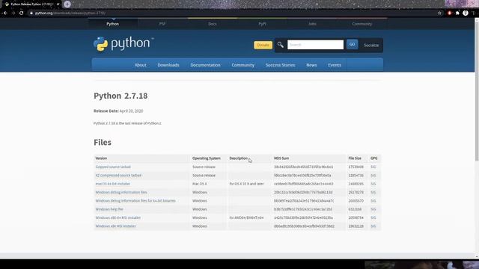Select the Docs top-bar tab

pyautogui.click(x=213, y=24)
